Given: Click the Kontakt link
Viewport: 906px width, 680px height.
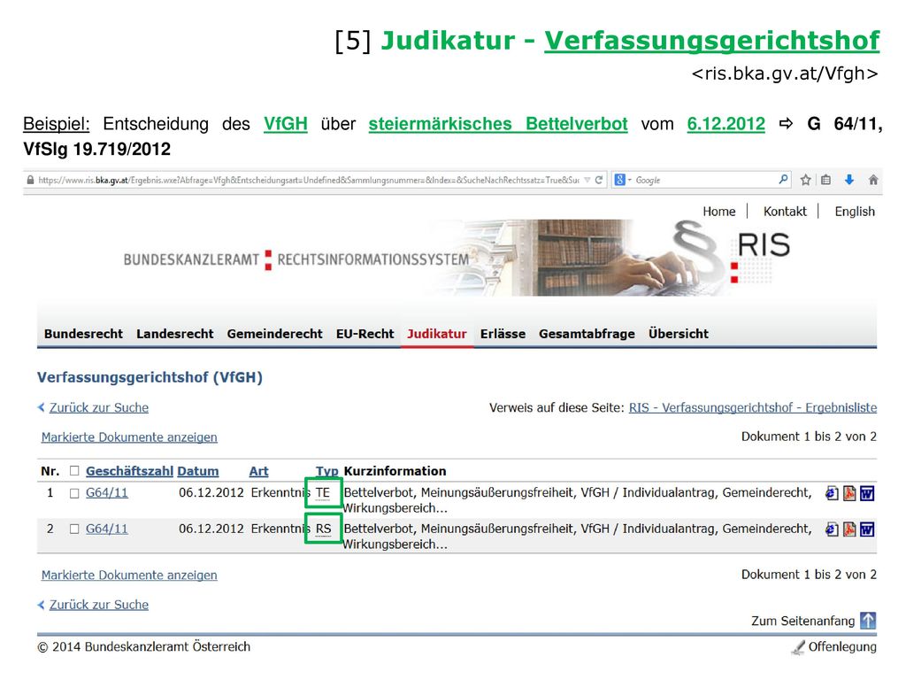Looking at the screenshot, I should point(785,212).
